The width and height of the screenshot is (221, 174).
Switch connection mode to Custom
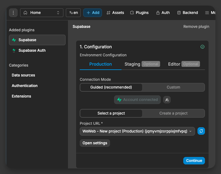(173, 87)
